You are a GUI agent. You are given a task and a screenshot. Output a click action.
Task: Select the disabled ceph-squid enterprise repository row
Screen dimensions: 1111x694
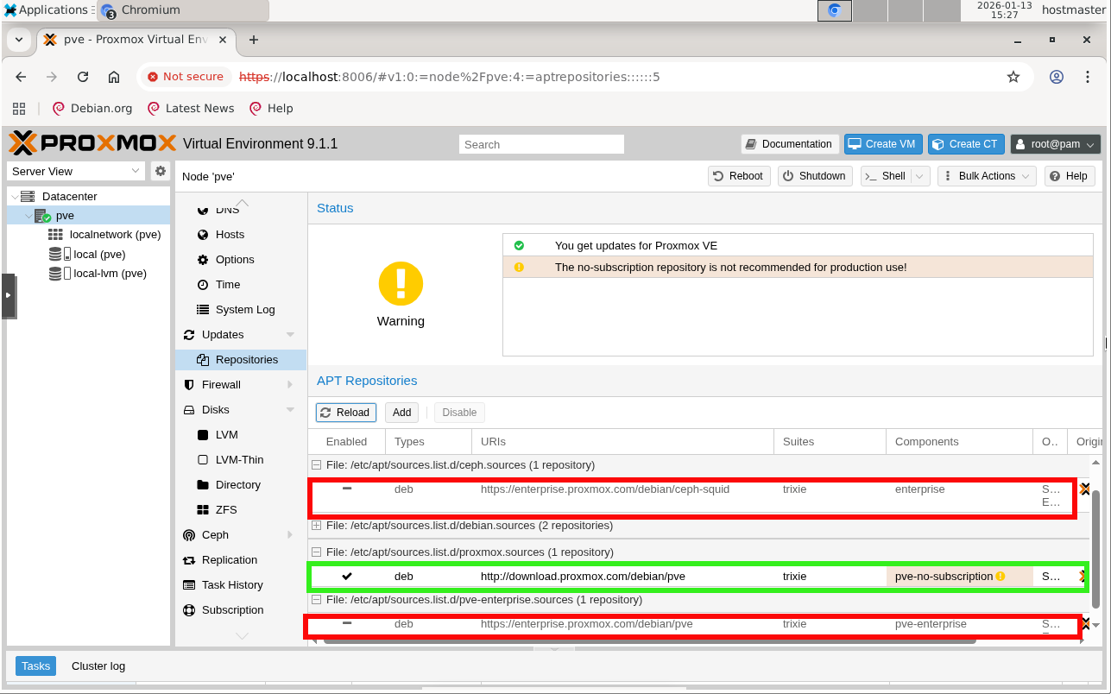click(604, 489)
